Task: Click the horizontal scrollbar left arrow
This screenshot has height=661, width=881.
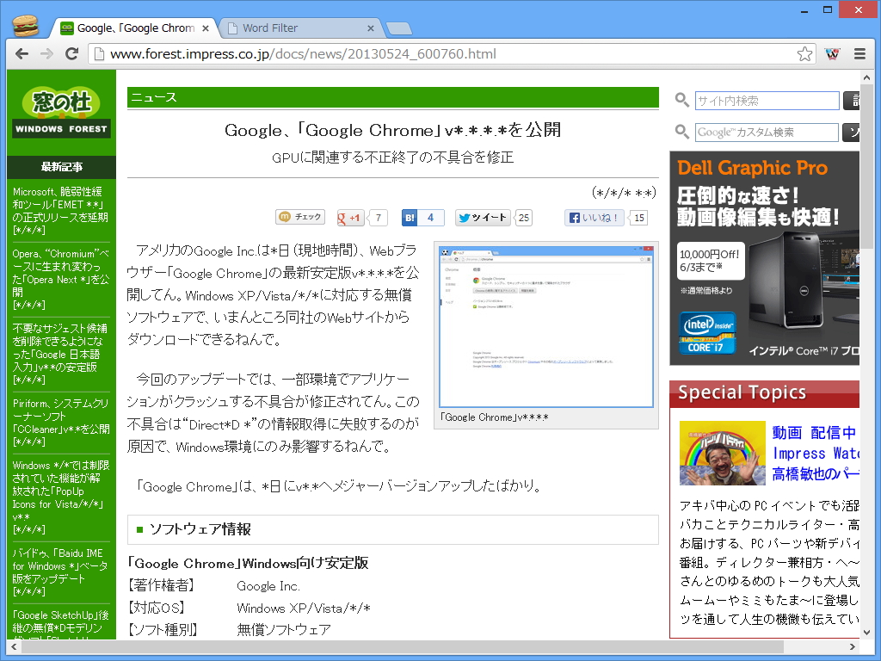Action: click(x=14, y=646)
